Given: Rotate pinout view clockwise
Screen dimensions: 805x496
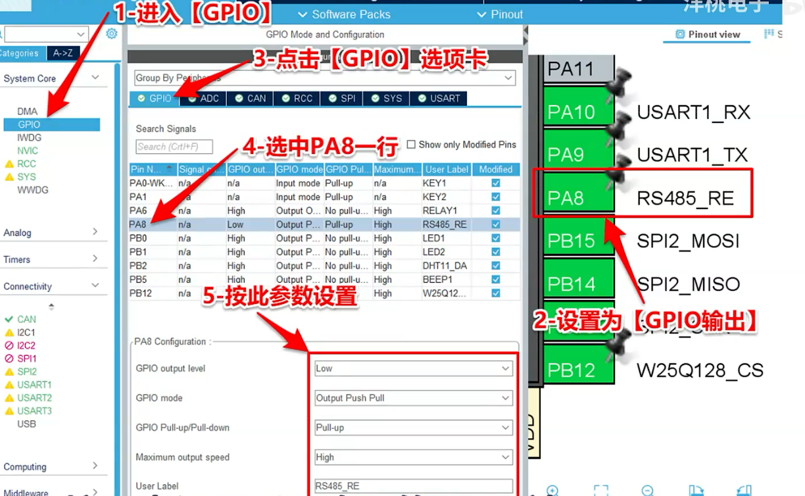Looking at the screenshot, I should 696,491.
